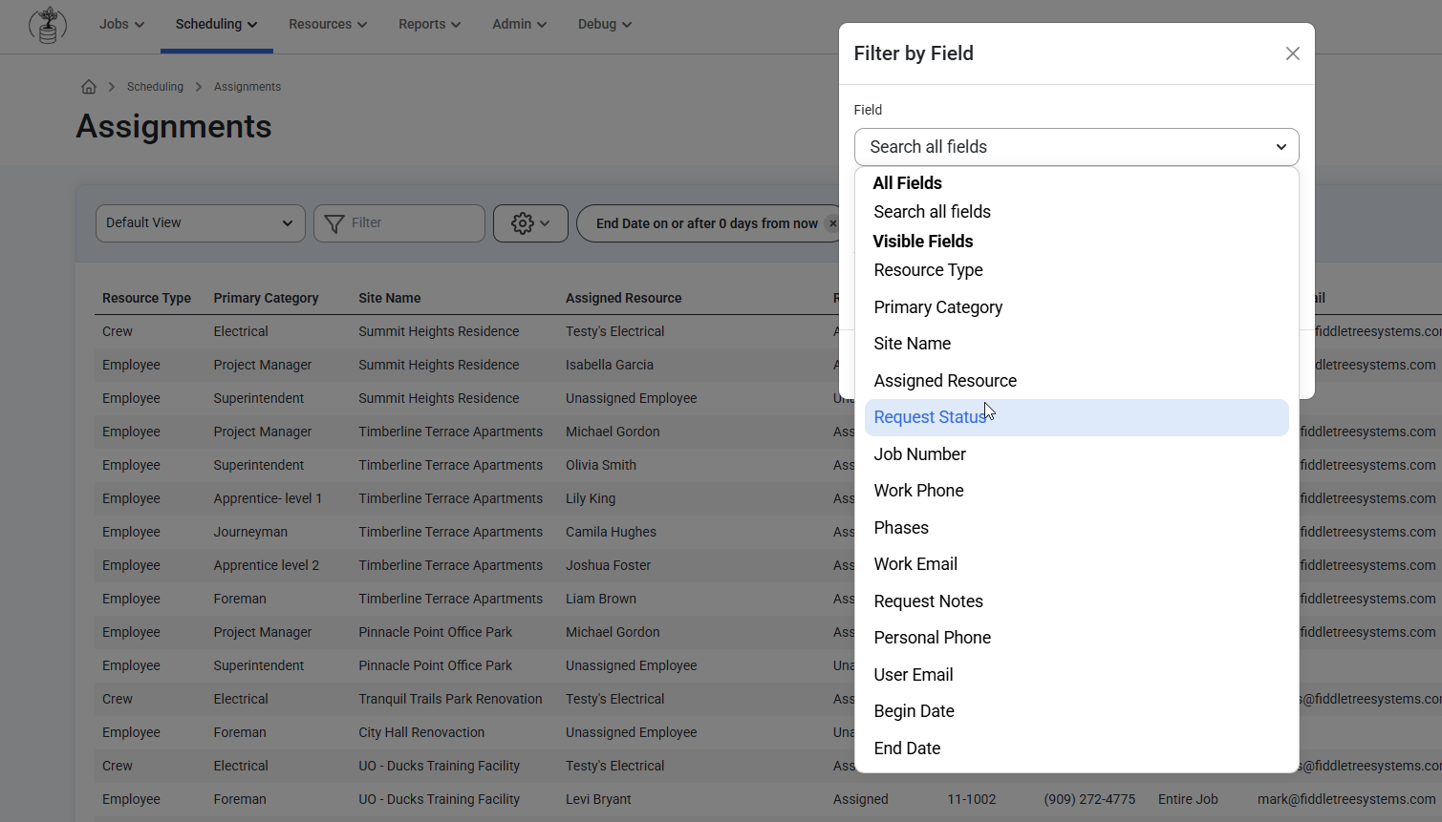The height and width of the screenshot is (822, 1442).
Task: Choose Site Name in field list
Action: pos(1076,344)
